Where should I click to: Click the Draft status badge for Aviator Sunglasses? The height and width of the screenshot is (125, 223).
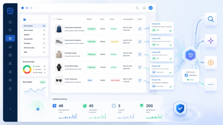pyautogui.click(x=90, y=80)
